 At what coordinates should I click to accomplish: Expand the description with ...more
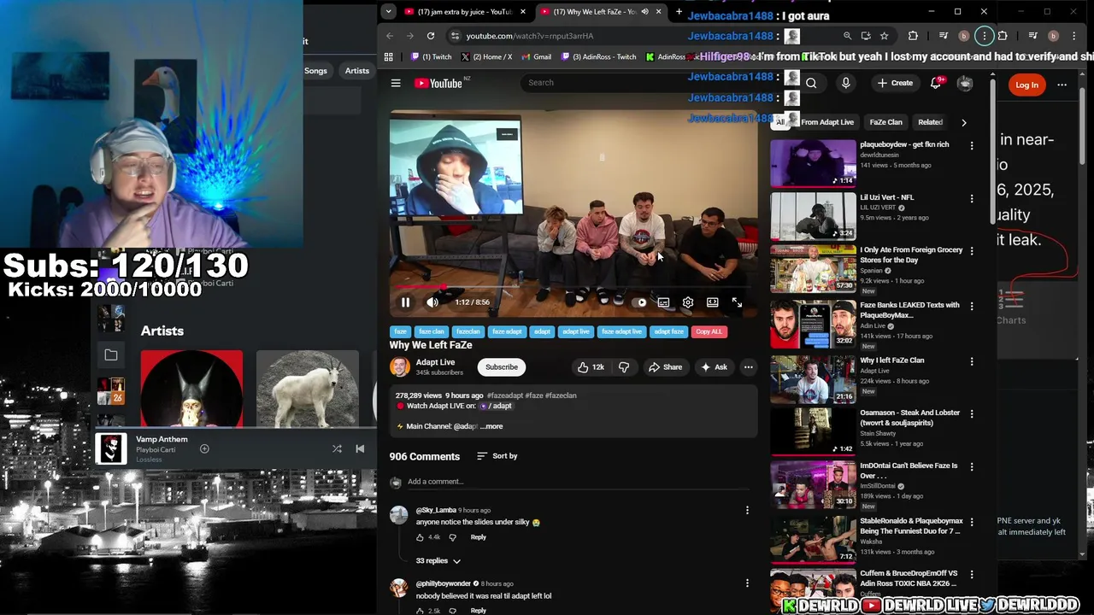point(491,426)
